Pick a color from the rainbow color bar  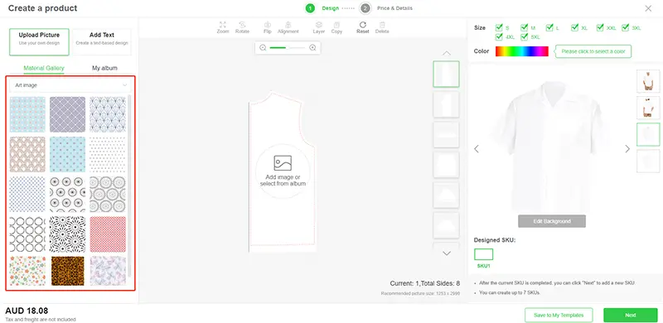click(x=522, y=51)
